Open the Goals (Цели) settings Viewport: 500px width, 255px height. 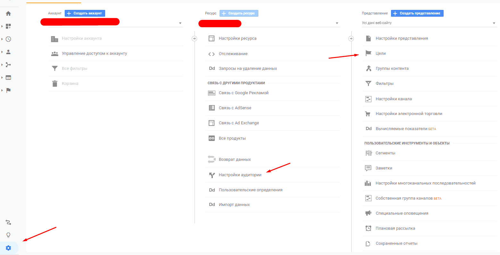click(380, 53)
